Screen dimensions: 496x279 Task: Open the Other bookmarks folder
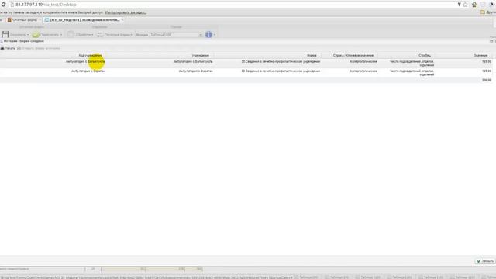(x=487, y=12)
